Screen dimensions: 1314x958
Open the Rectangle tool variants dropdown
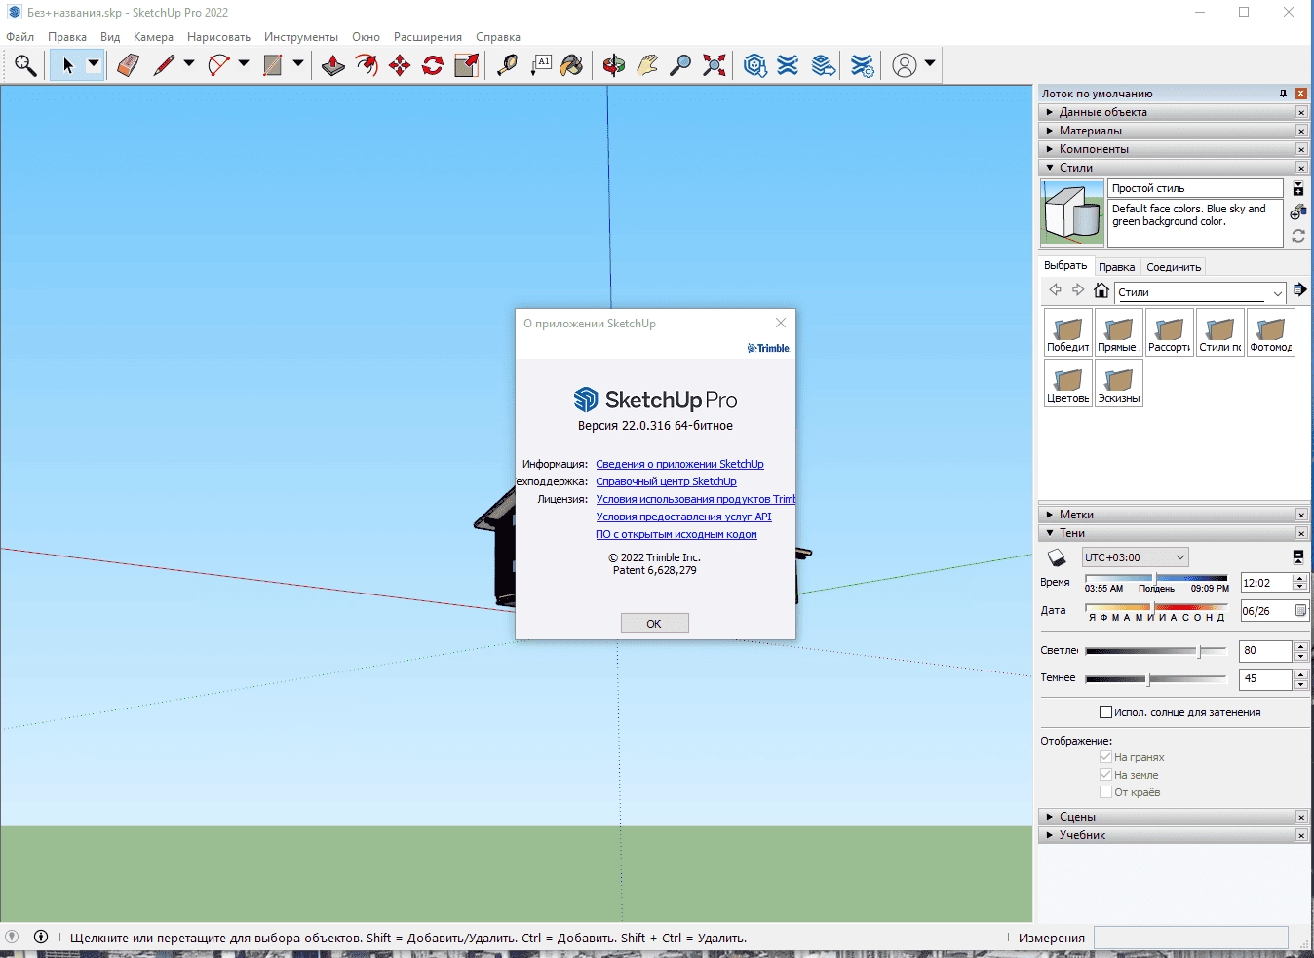298,64
